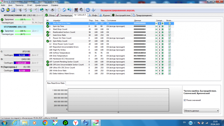Switch to the 'Быстродействие' tab
Screen dimensions: 224x126
[121, 15]
